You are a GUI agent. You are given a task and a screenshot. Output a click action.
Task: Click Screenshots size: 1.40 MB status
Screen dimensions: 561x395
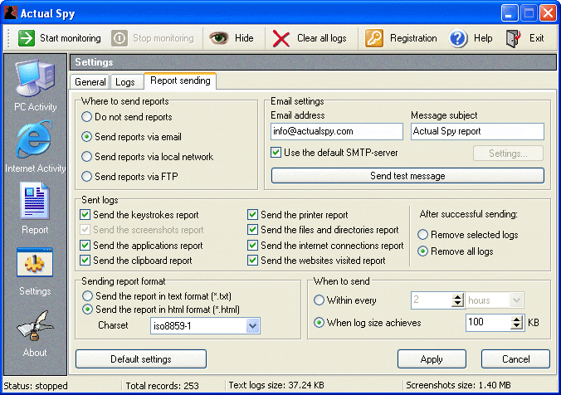[458, 385]
